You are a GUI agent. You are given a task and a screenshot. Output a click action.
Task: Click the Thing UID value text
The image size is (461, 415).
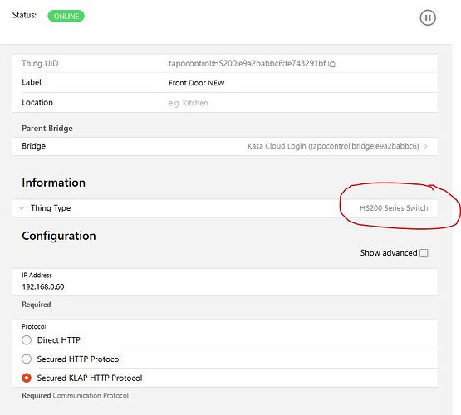(247, 63)
